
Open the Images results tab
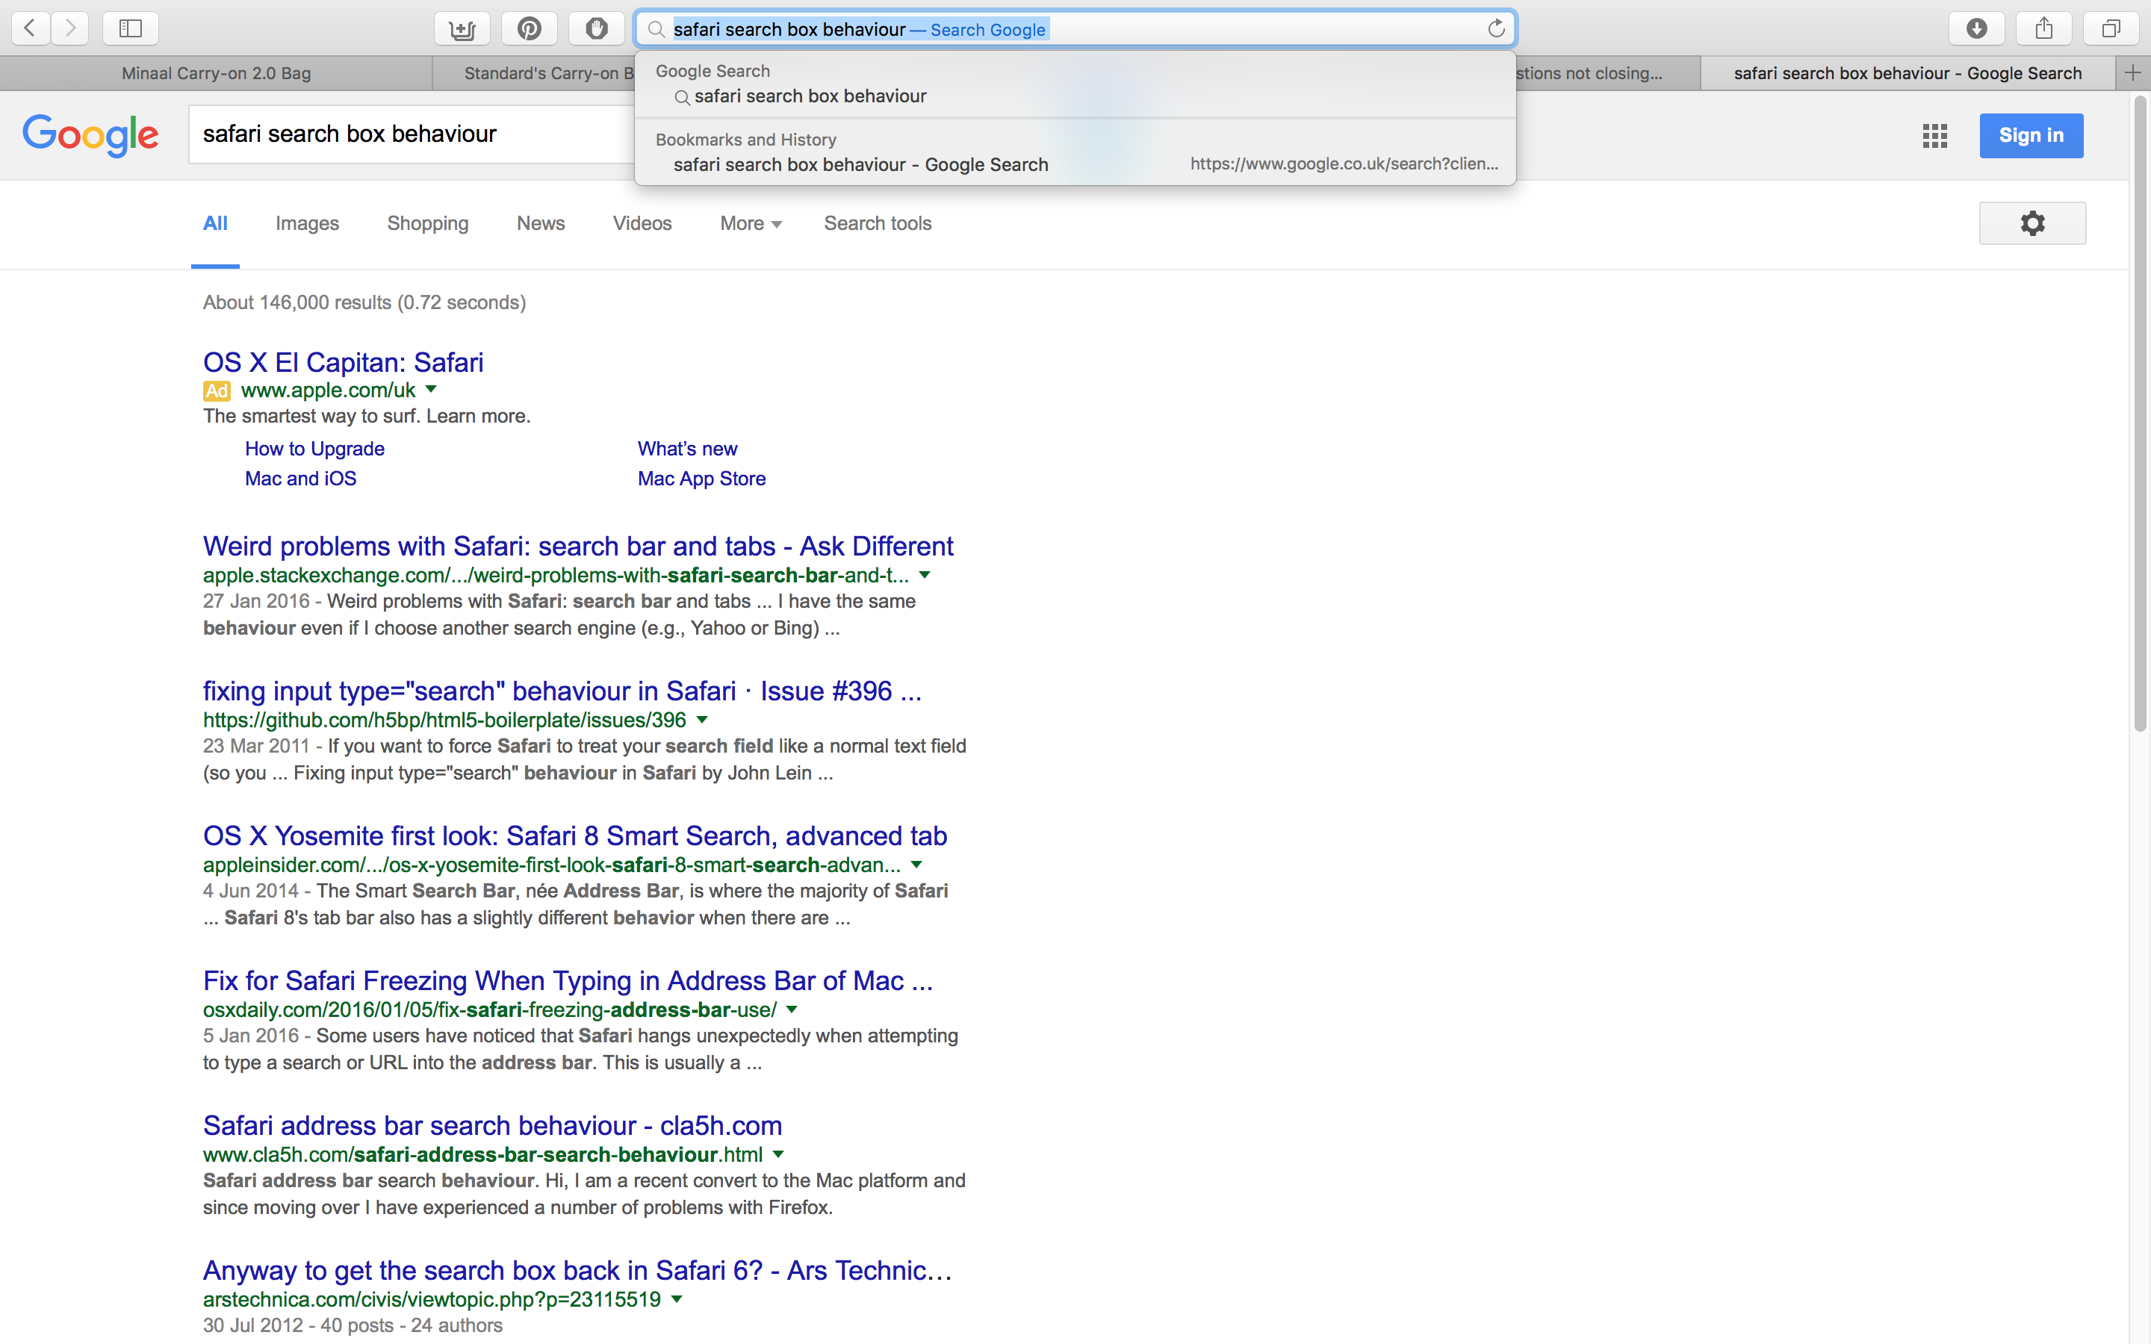(307, 223)
